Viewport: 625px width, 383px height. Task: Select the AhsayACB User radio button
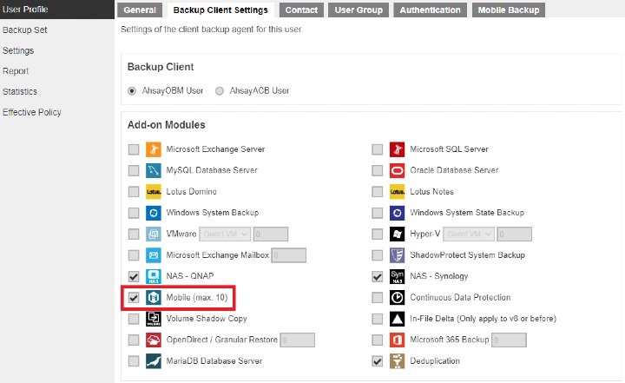click(220, 91)
